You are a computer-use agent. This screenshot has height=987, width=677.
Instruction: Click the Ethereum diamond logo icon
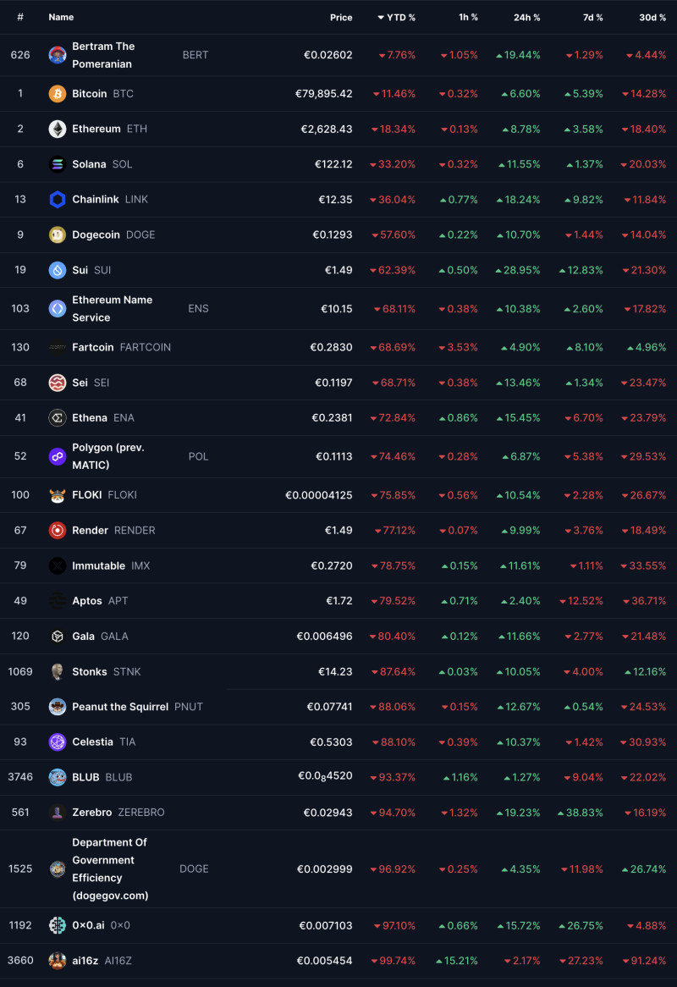coord(58,129)
